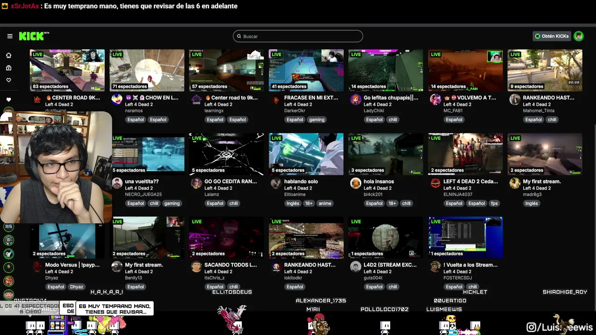Open MC_FAB1 channel avatar
Screen dimensions: 596x335
pyautogui.click(x=435, y=100)
